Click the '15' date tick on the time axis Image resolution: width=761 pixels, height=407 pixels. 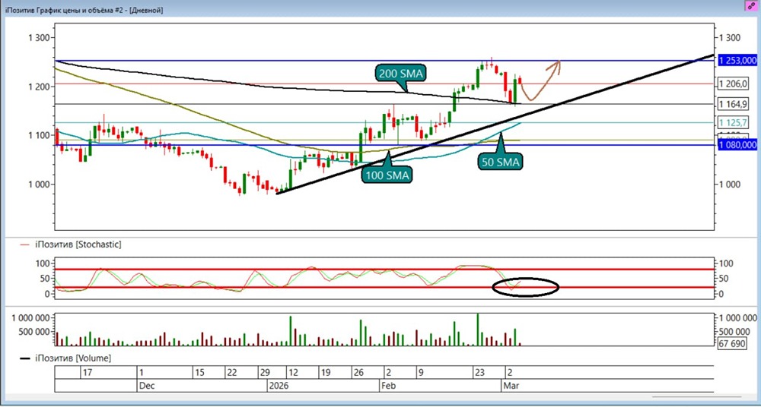click(199, 373)
